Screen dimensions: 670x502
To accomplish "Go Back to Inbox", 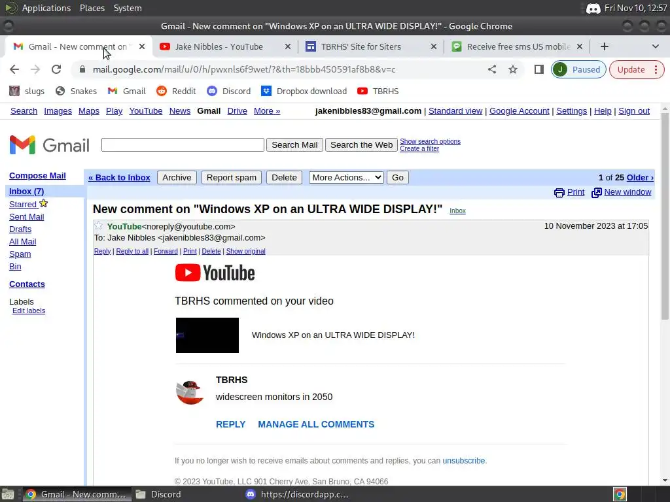I will tap(119, 178).
